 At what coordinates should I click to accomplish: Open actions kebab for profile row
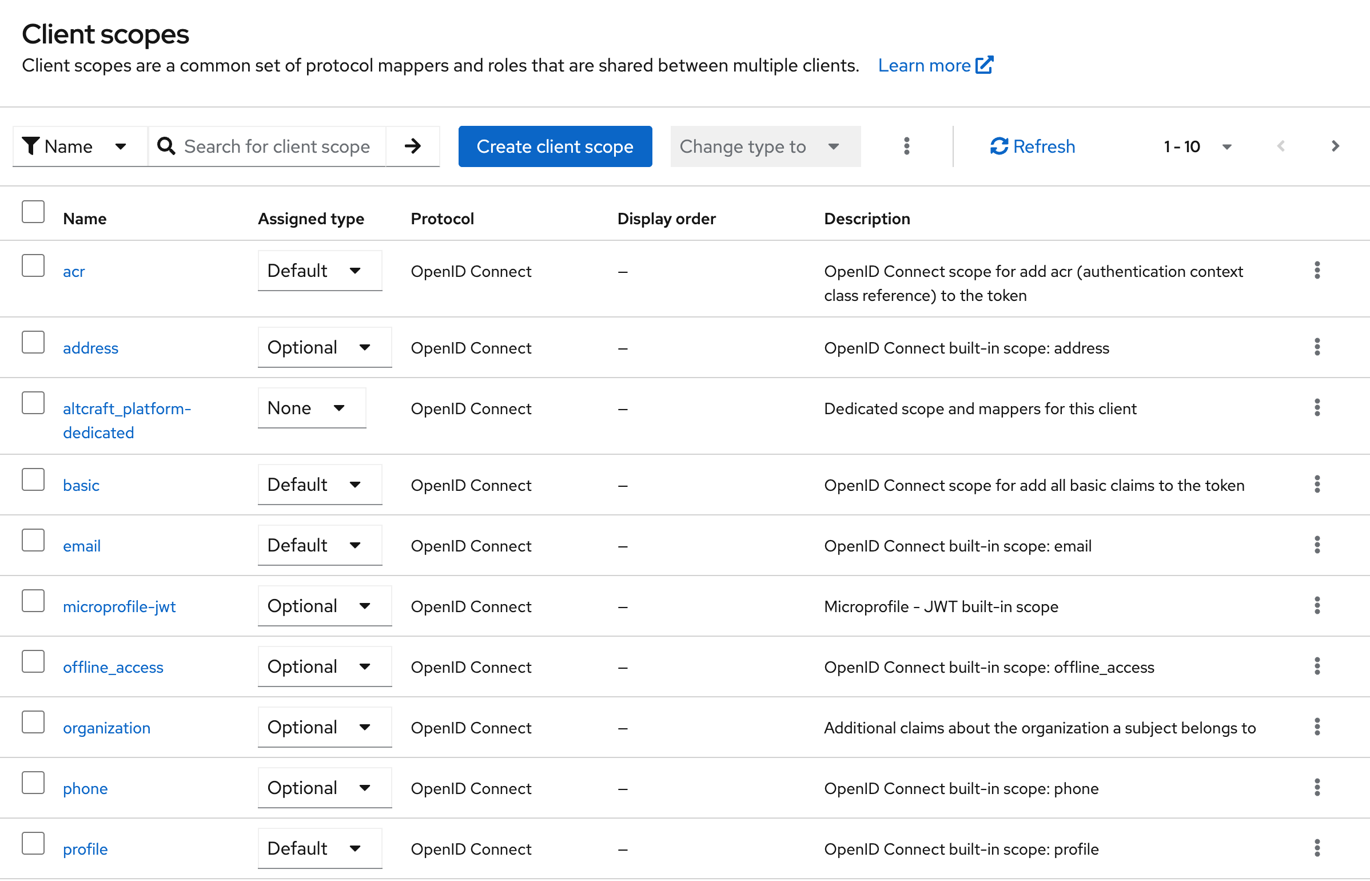pos(1317,848)
